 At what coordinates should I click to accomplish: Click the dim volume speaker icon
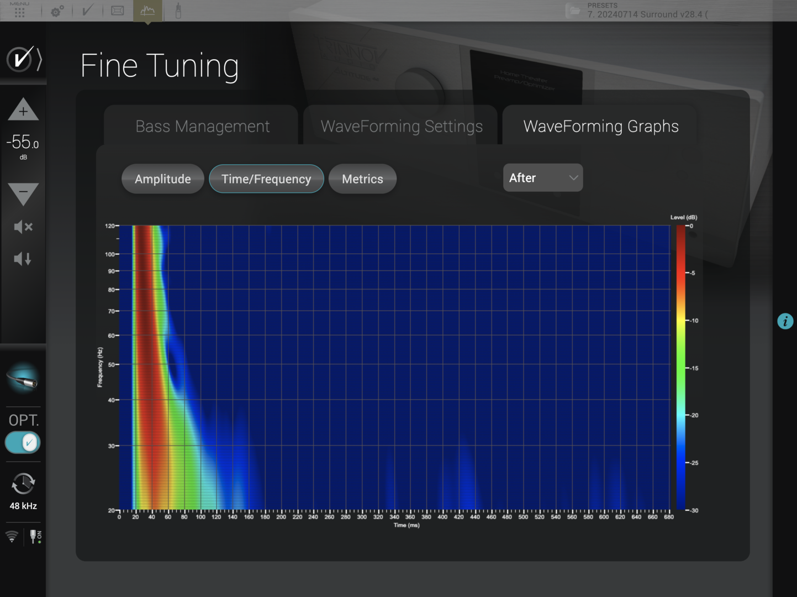23,259
